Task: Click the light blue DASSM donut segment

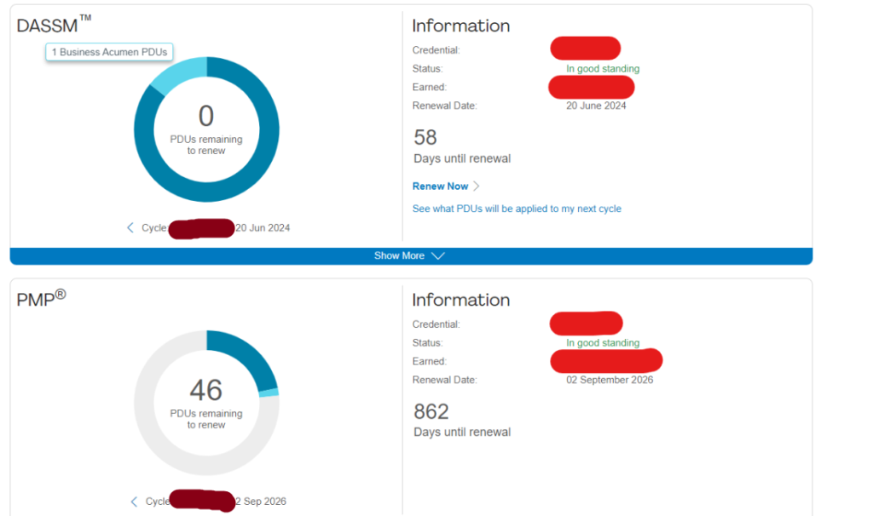Action: point(179,73)
